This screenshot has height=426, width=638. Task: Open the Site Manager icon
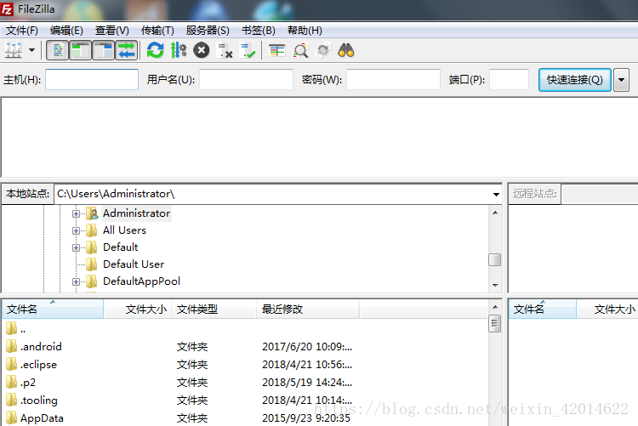[14, 50]
